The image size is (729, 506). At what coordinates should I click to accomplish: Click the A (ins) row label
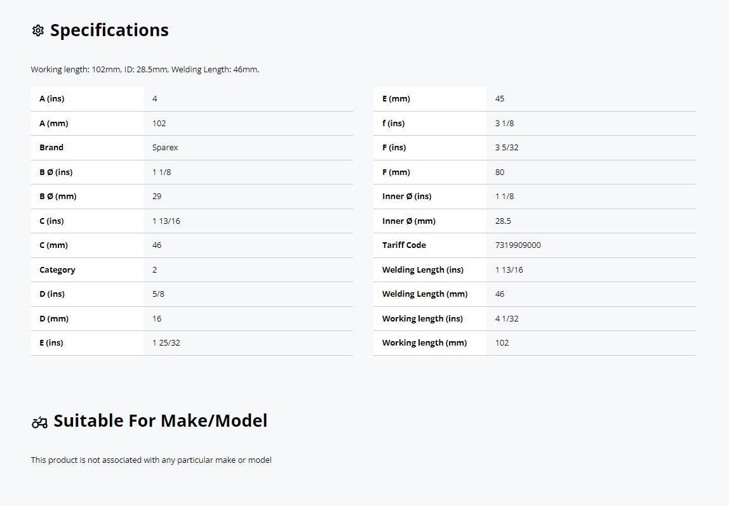pos(52,99)
